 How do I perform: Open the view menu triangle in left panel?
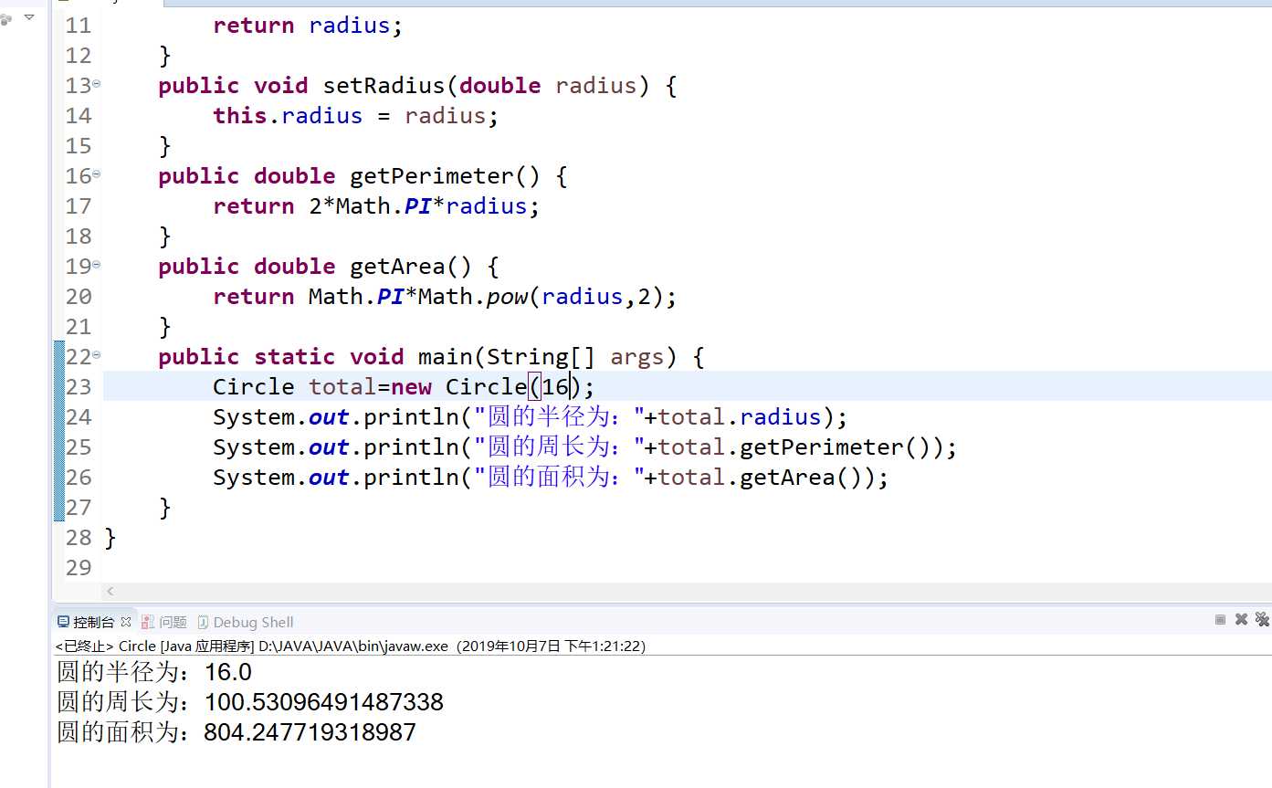click(x=29, y=16)
